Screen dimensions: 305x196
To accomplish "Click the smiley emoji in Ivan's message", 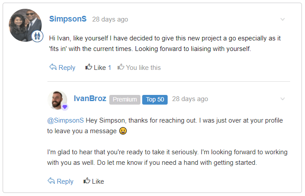I will pyautogui.click(x=123, y=131).
